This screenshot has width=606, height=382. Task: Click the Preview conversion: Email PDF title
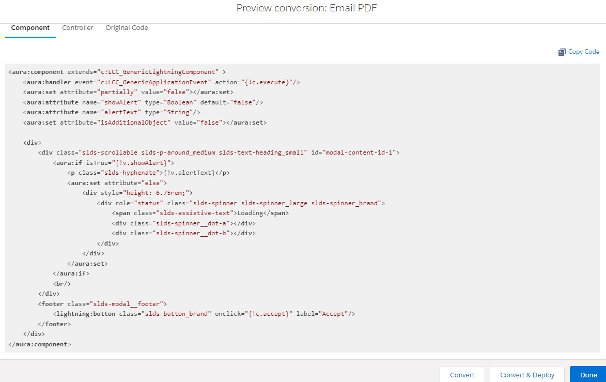tap(306, 8)
